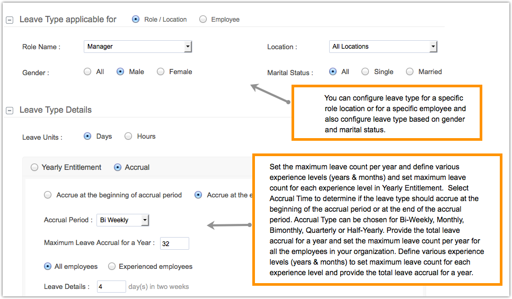Select the Accrual option

click(x=118, y=167)
